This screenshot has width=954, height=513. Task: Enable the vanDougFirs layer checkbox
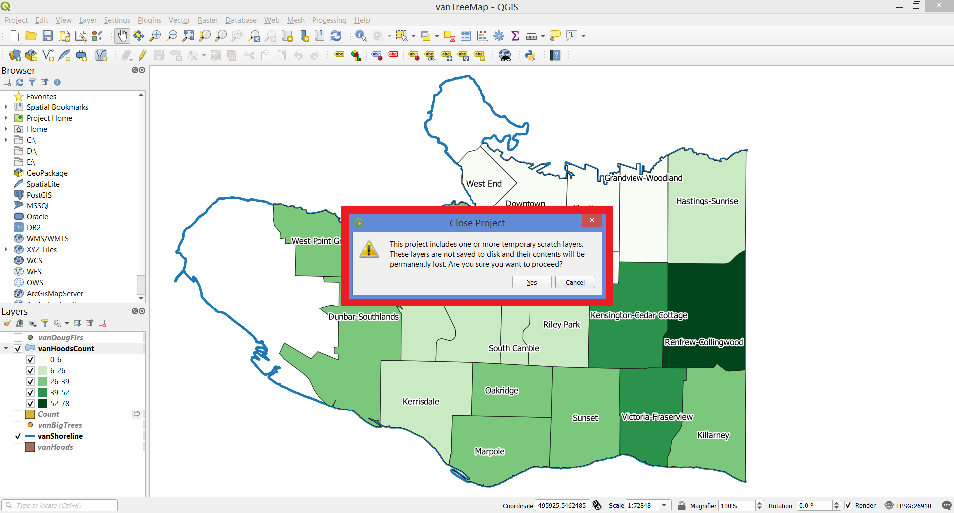tap(18, 338)
